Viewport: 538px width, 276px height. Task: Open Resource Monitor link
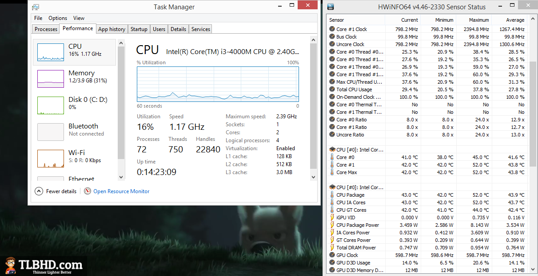tap(121, 191)
